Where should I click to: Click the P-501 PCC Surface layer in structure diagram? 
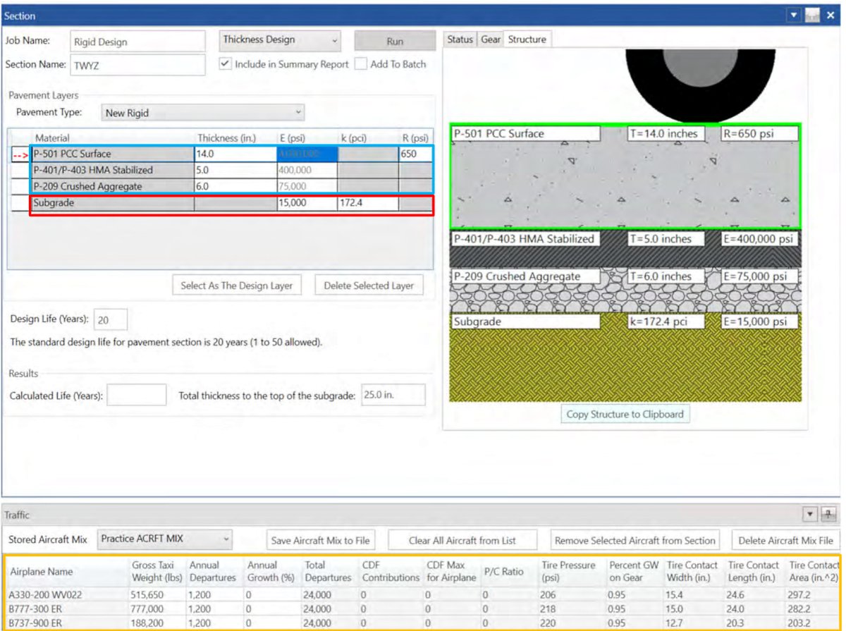click(625, 176)
